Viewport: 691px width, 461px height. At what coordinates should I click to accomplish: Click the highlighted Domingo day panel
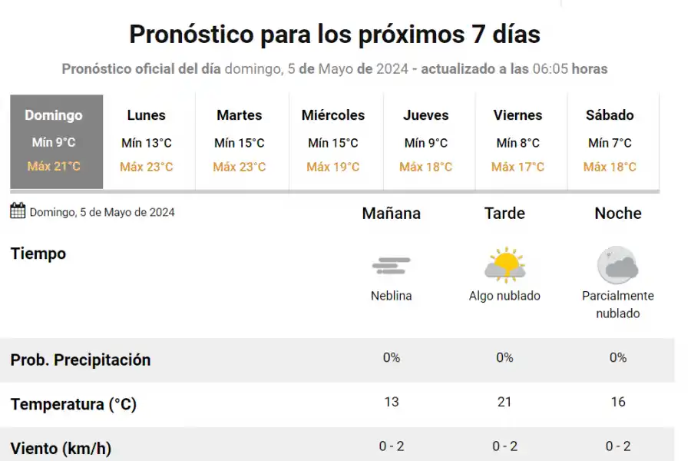[x=55, y=140]
